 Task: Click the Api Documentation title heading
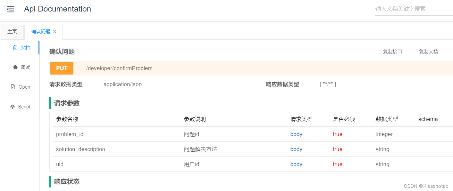(x=57, y=9)
